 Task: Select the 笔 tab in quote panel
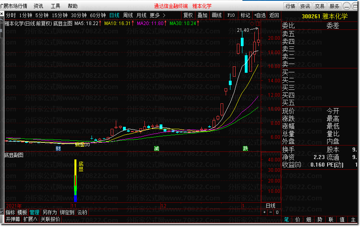[x=286, y=219]
